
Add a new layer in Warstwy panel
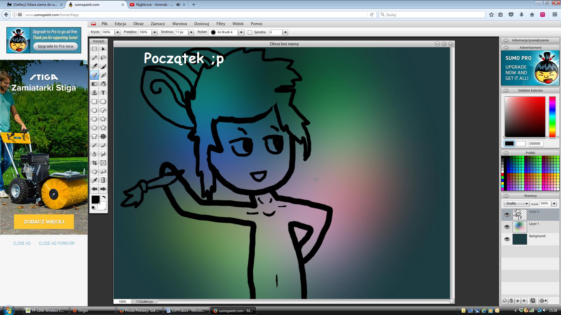[x=505, y=301]
